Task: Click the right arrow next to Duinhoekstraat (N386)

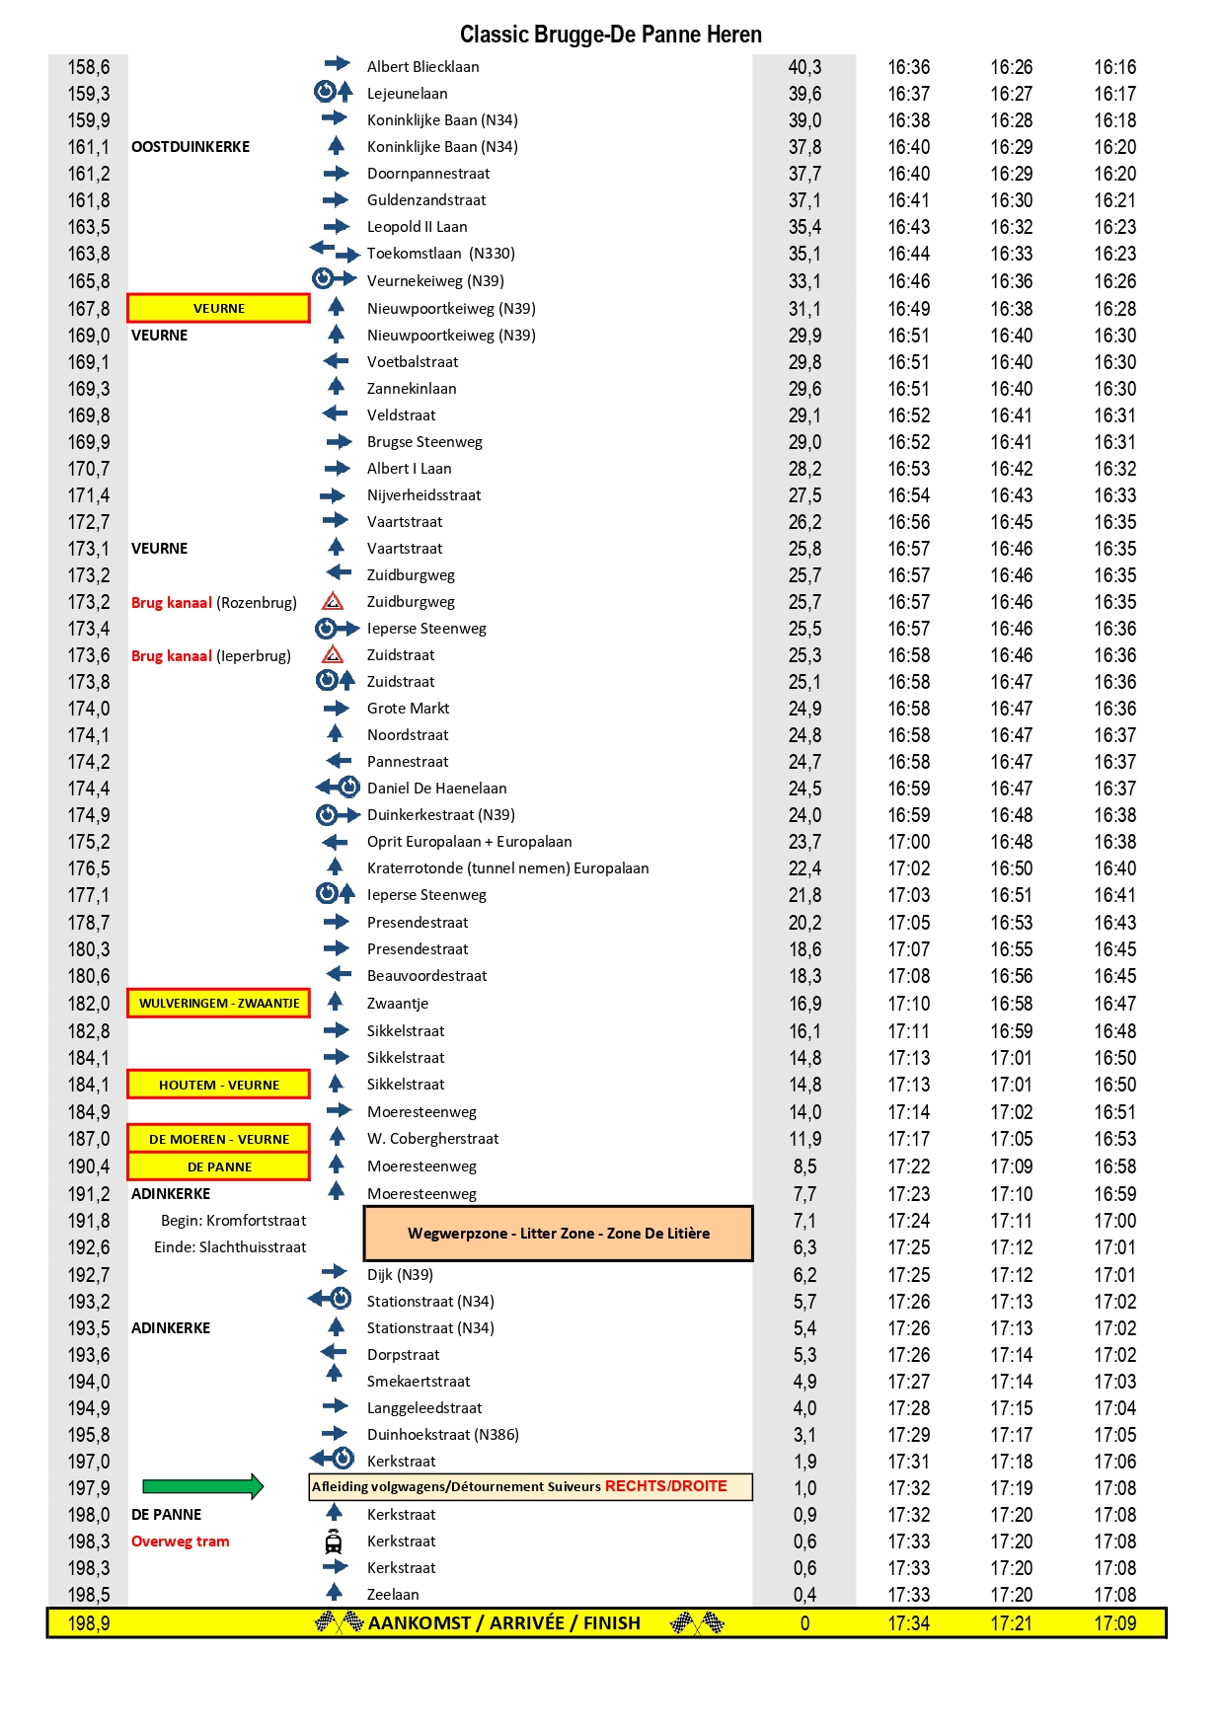Action: tap(335, 1433)
